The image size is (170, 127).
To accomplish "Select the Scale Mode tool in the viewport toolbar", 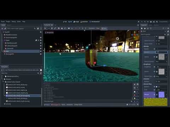I will 55,28.
